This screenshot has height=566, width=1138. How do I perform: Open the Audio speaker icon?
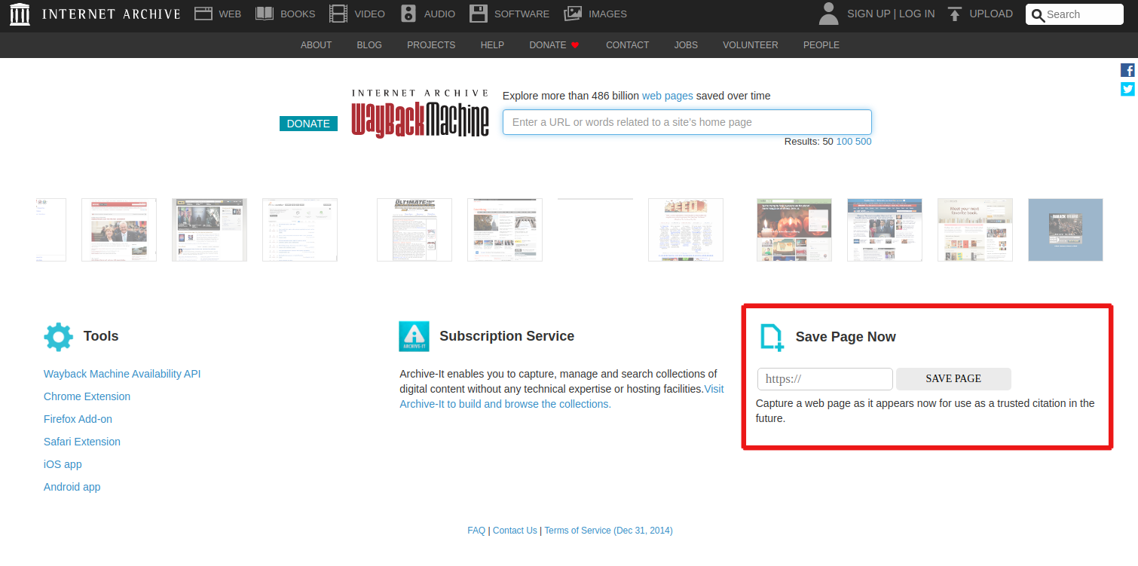click(x=408, y=14)
